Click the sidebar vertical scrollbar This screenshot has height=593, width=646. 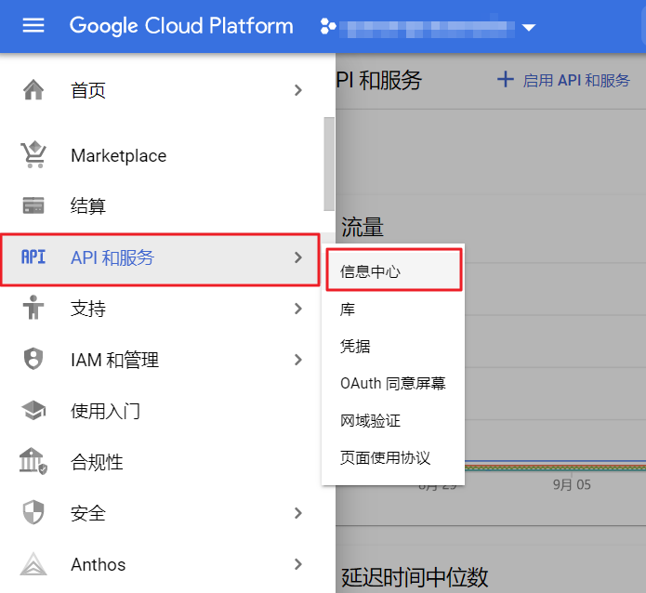click(x=328, y=165)
